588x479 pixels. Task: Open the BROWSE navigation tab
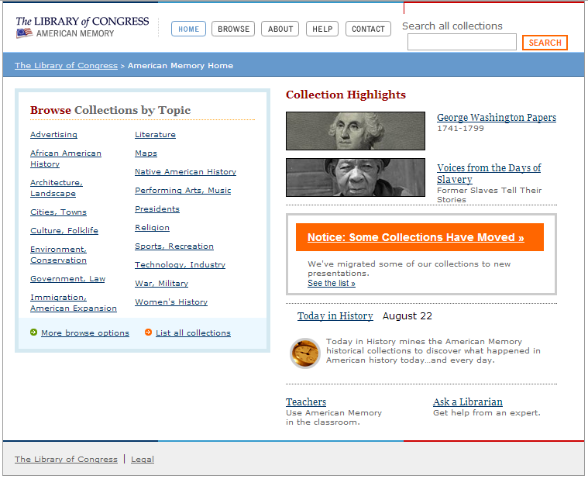pyautogui.click(x=233, y=29)
